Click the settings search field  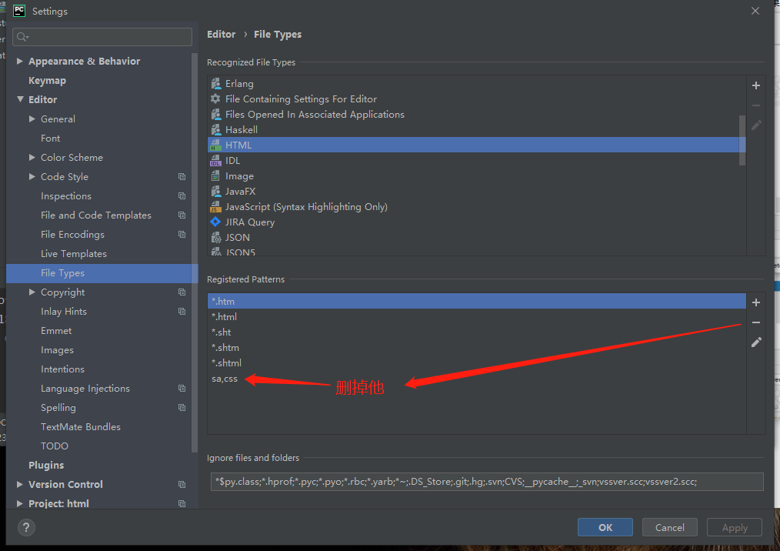(x=102, y=37)
